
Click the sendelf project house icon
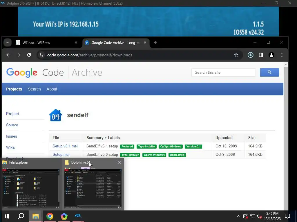coord(55,115)
